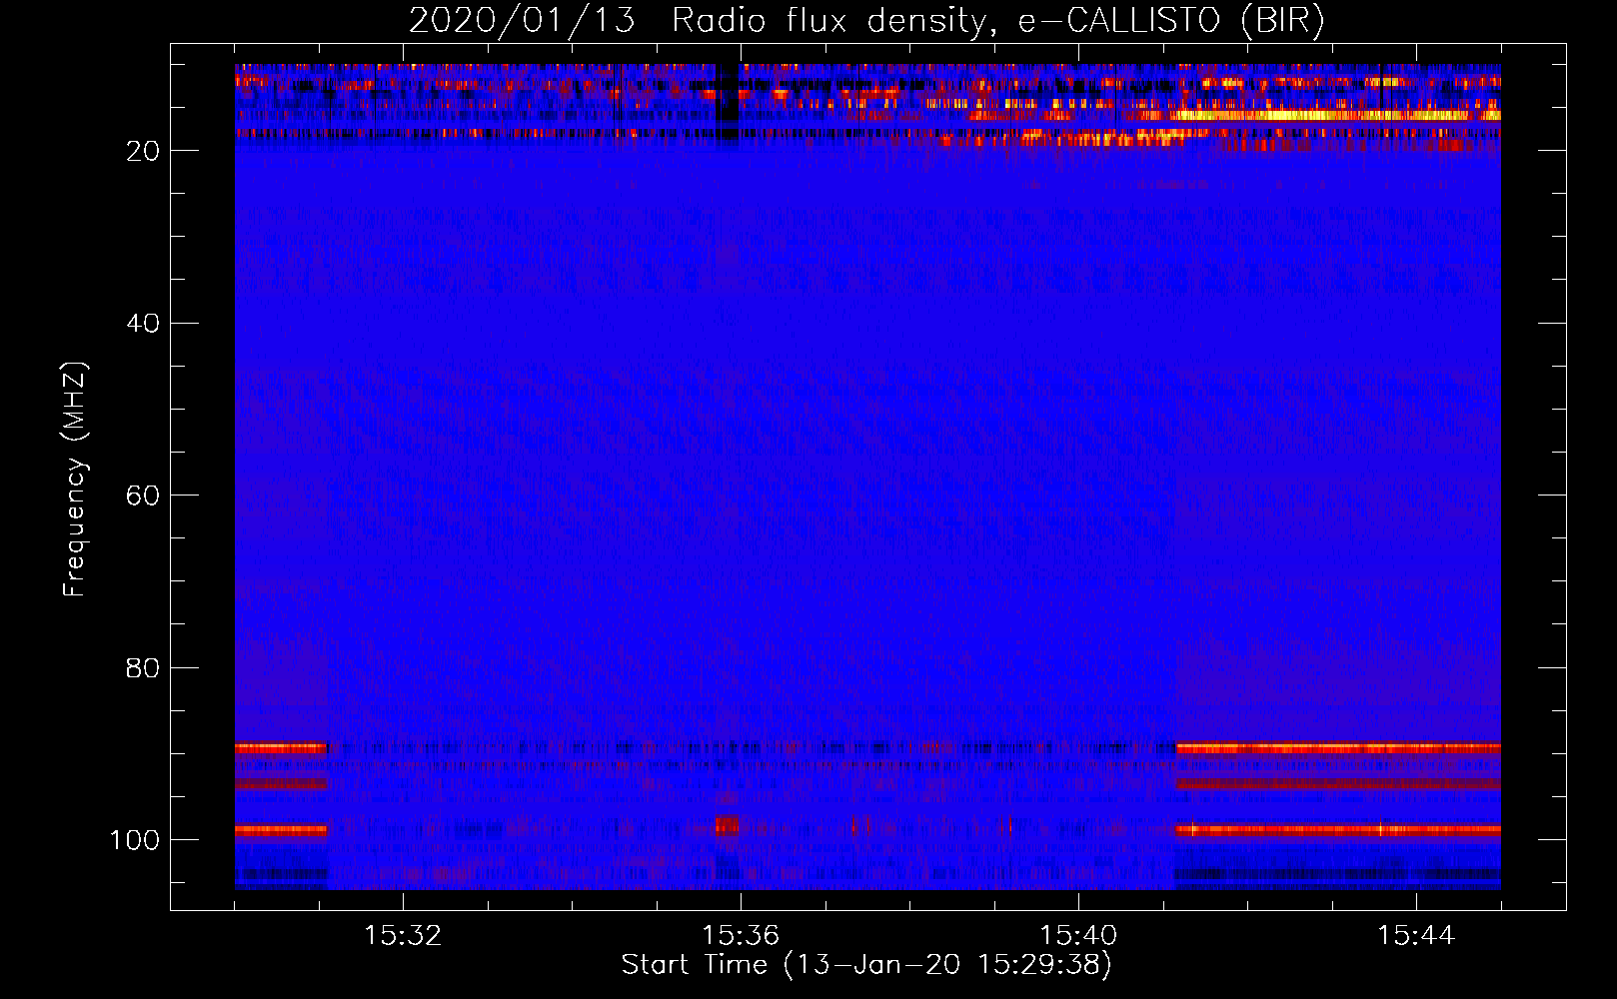The height and width of the screenshot is (999, 1617).
Task: Click the 15:44 time tick label
Action: 1416,935
